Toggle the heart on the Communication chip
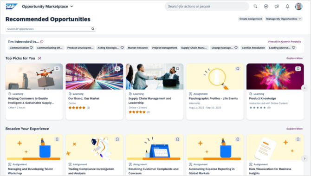Screen dimensions: 311x176 tap(31, 48)
